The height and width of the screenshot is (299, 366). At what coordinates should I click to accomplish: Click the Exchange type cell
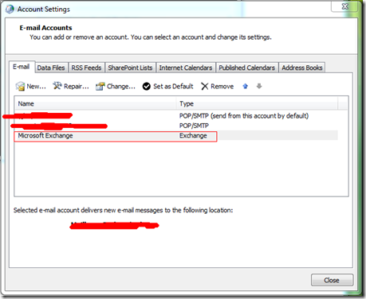193,136
